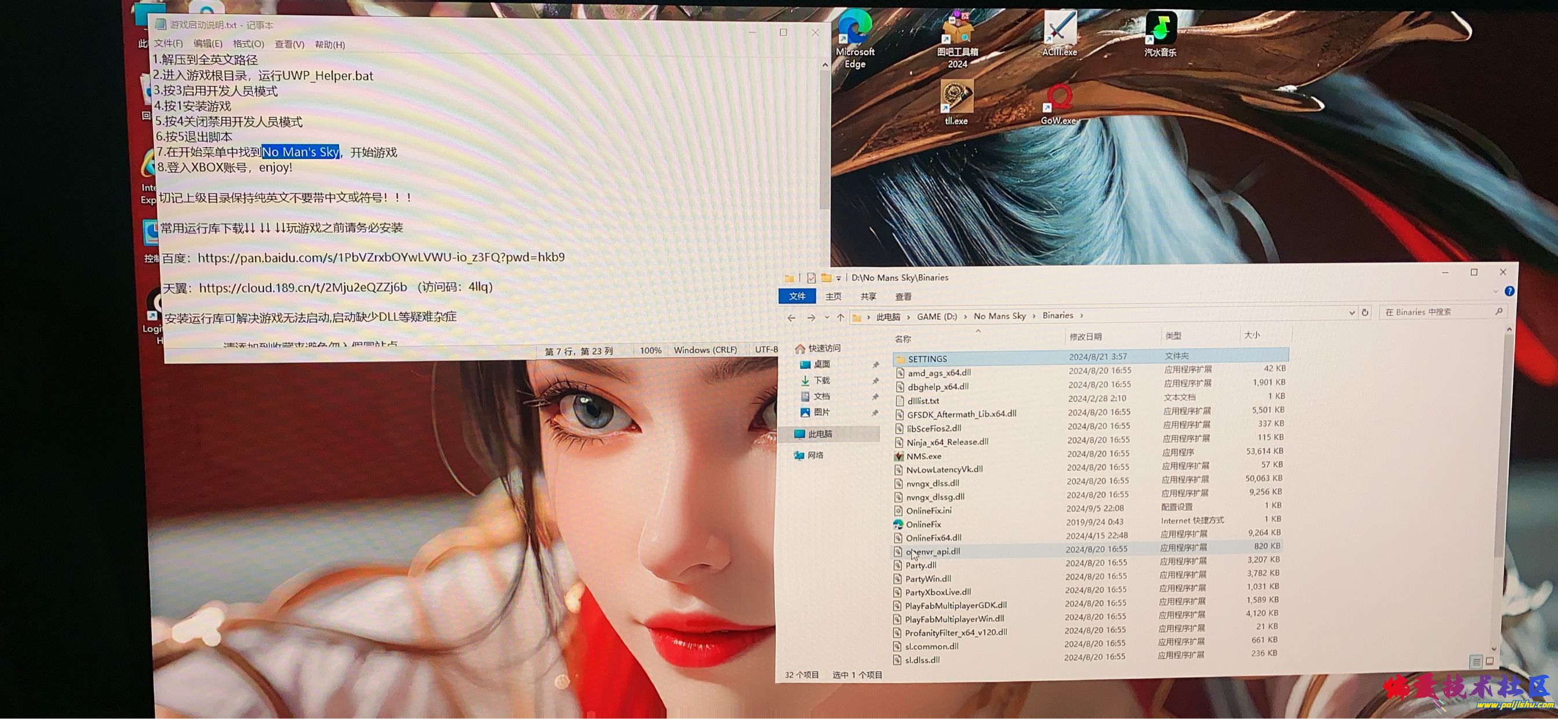Sort files by 类型 column header
Screen dimensions: 1558x719
[x=1173, y=335]
